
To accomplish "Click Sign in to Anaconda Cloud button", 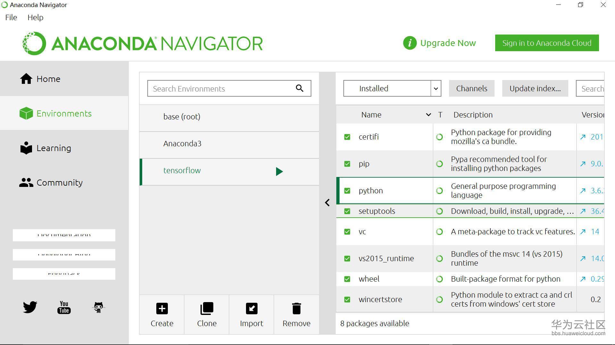I will pos(547,43).
